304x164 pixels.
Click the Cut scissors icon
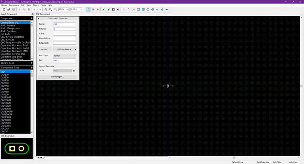coord(19,10)
